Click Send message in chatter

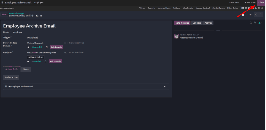pyautogui.click(x=182, y=23)
